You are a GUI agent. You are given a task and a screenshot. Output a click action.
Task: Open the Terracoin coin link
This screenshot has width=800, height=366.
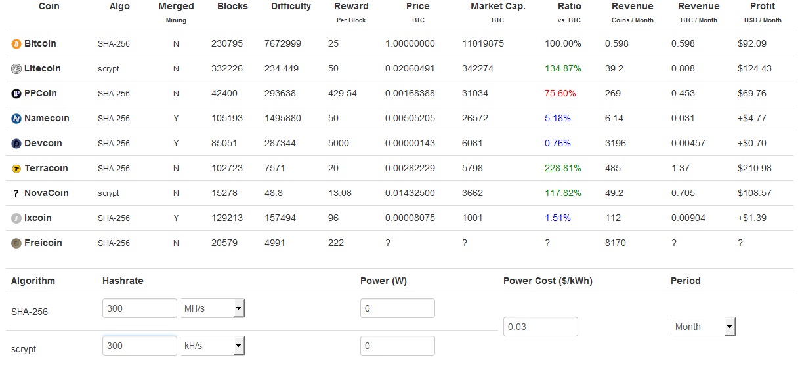(46, 168)
